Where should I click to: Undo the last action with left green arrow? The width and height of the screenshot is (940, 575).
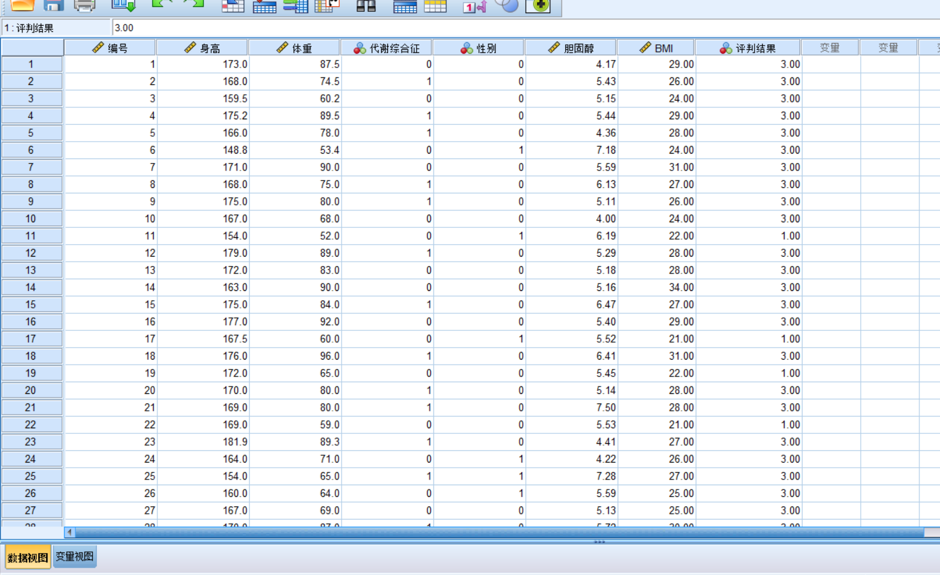click(162, 5)
